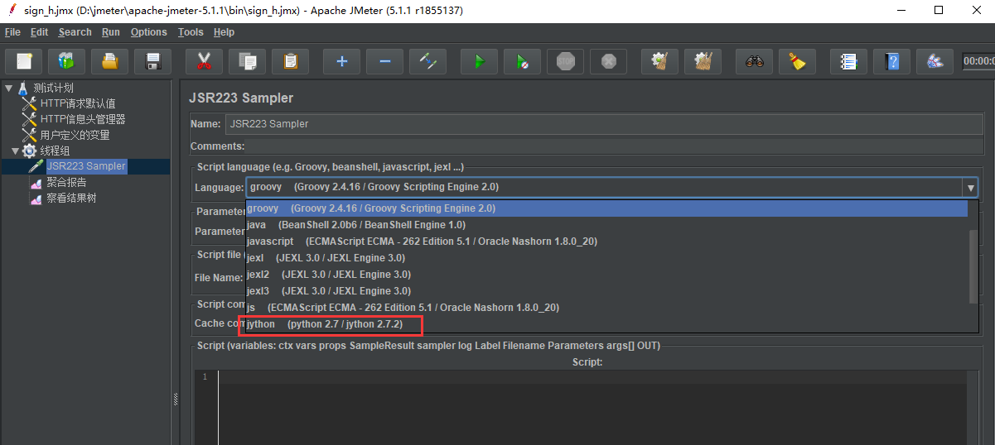
Task: Choose java BeanShell from language list
Action: [606, 225]
